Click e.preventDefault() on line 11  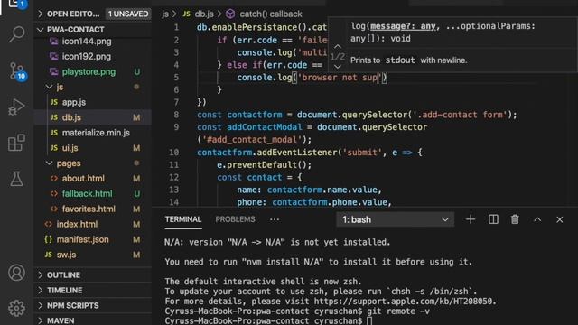(264, 164)
